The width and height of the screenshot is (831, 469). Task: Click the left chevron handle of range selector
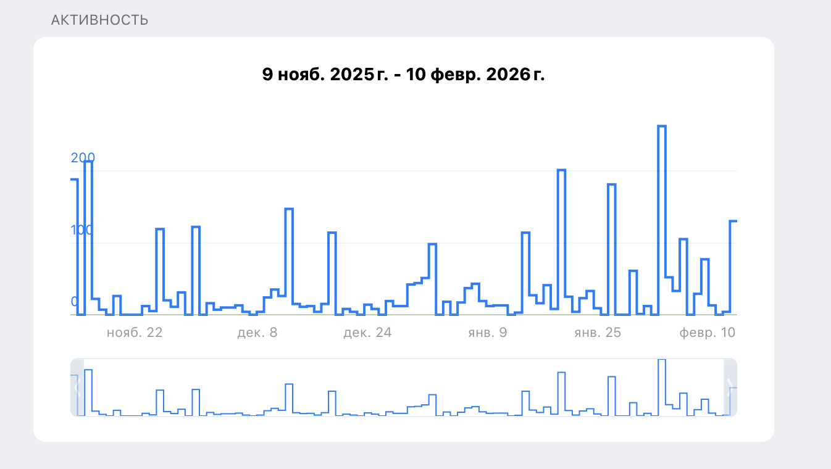(x=77, y=388)
